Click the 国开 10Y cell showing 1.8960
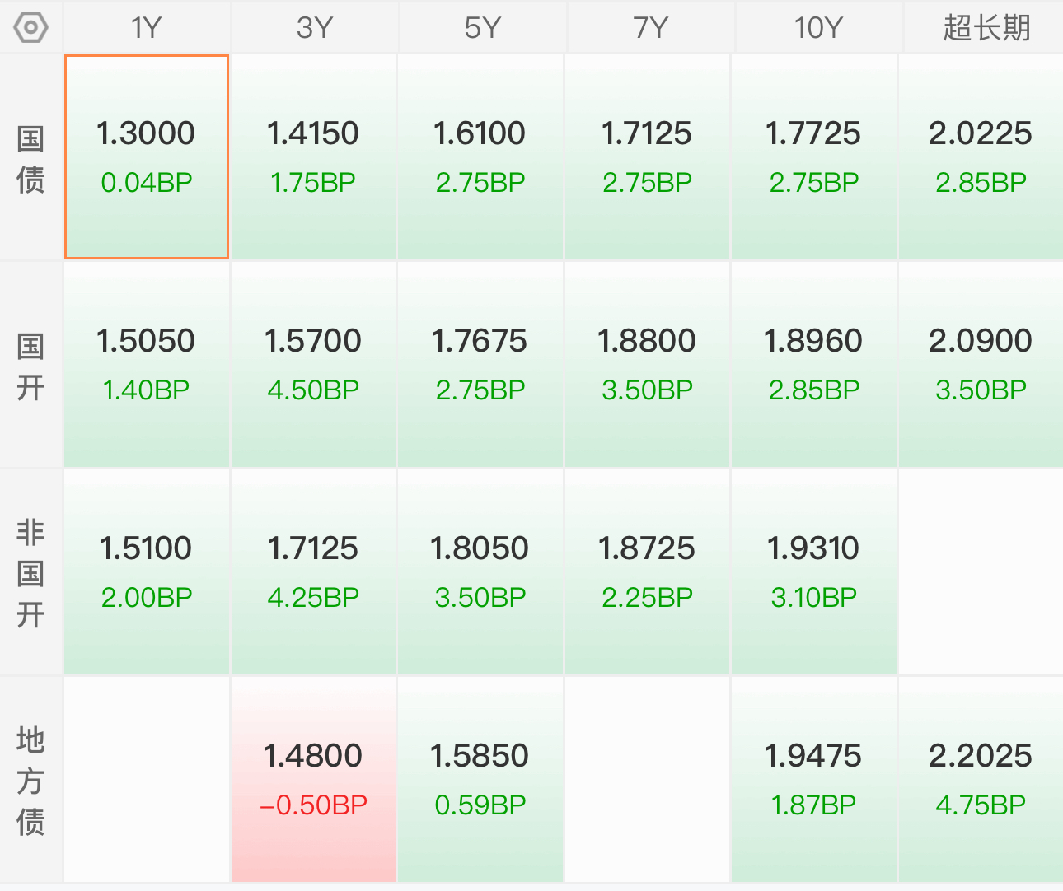The width and height of the screenshot is (1063, 891). 813,365
